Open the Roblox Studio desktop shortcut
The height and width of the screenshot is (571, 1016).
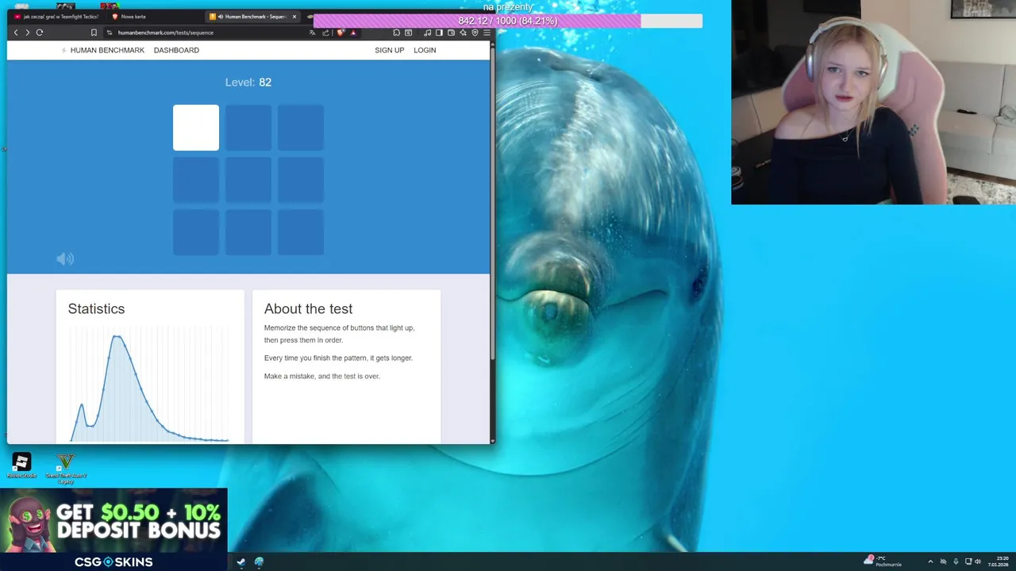click(x=21, y=465)
